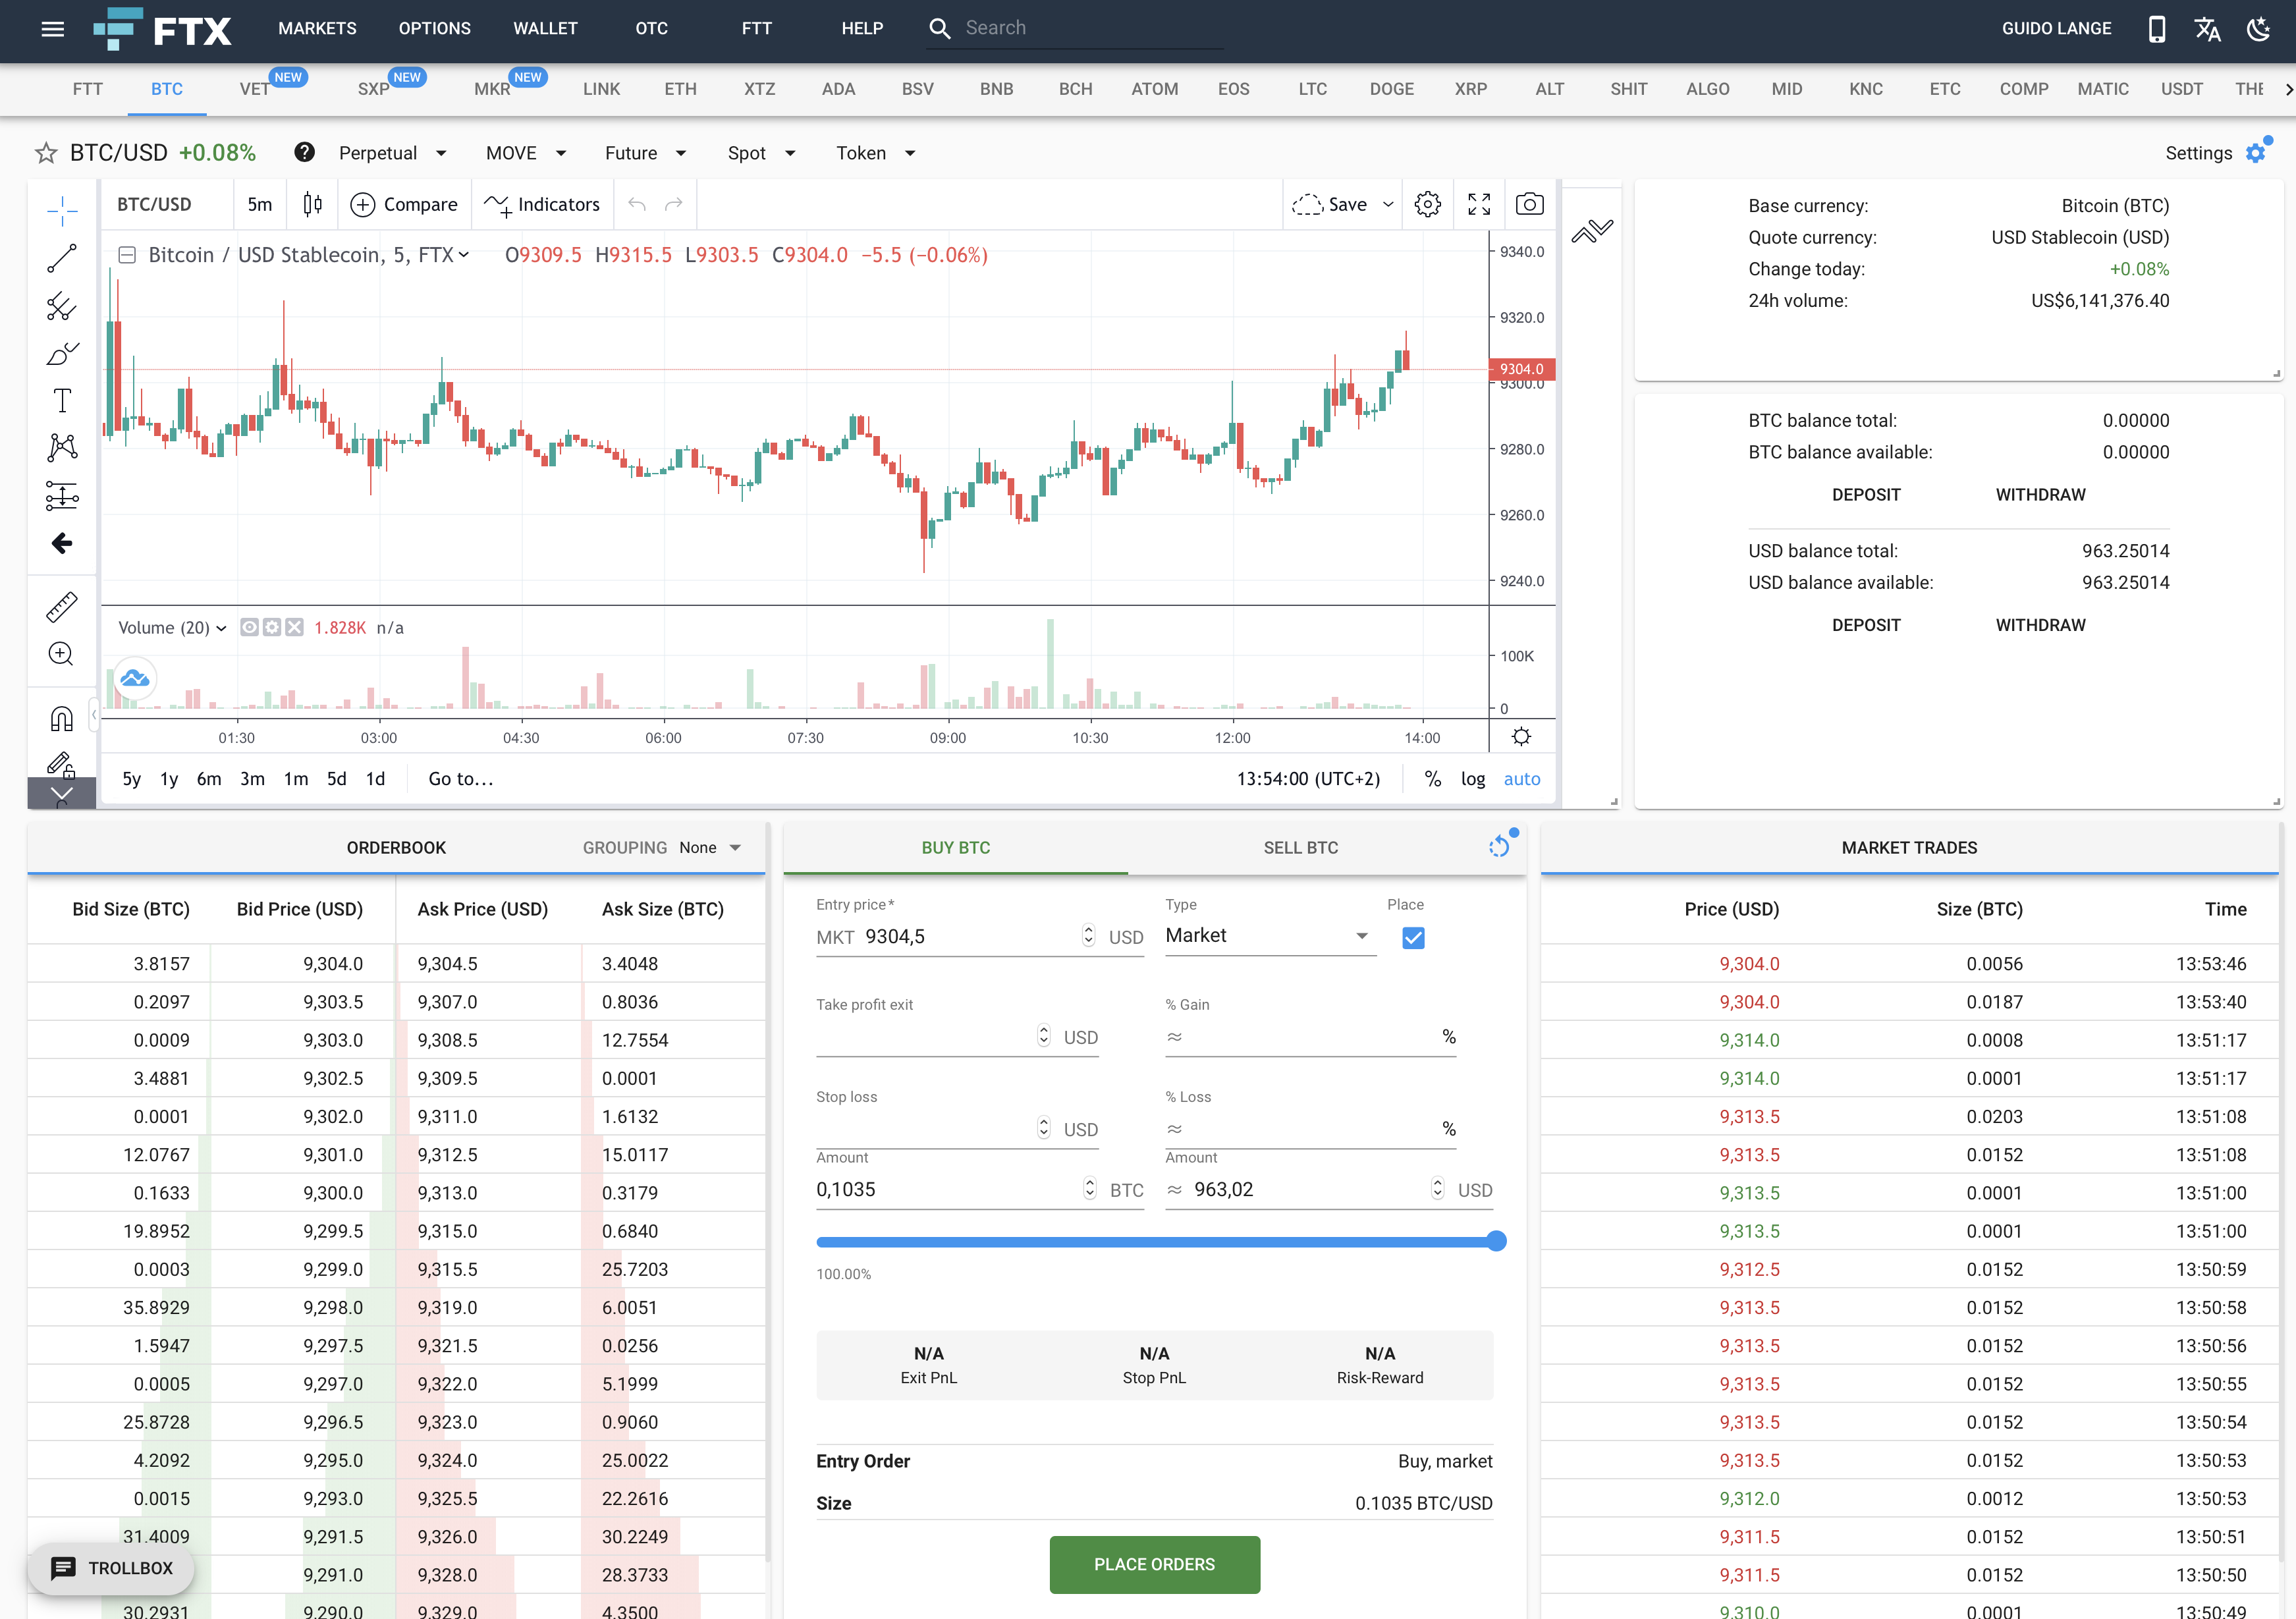Image resolution: width=2296 pixels, height=1619 pixels.
Task: Click the camera/screenshot icon in chart
Action: (1529, 205)
